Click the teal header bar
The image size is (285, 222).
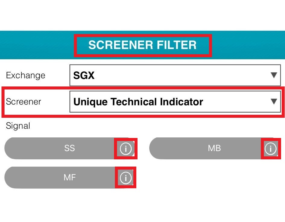coord(142,45)
